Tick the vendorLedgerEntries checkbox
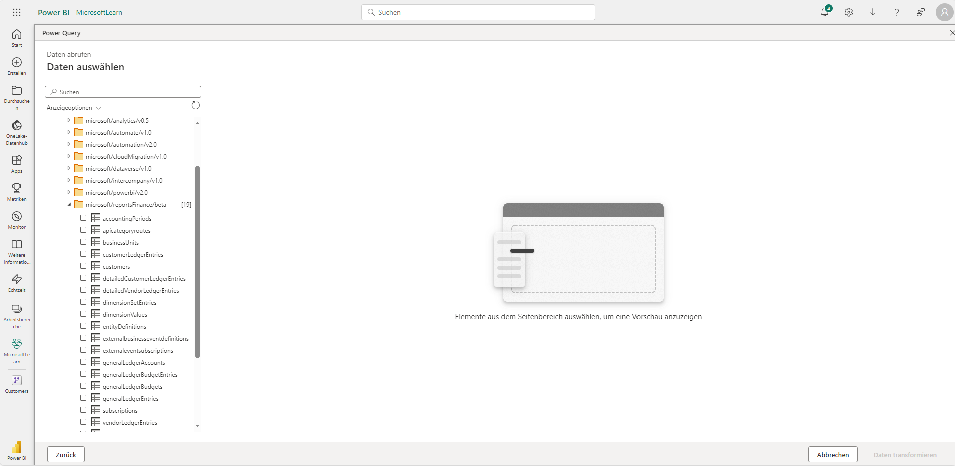955x466 pixels. [x=83, y=422]
